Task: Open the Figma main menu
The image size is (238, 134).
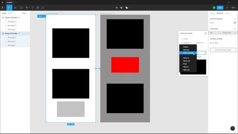Action: [3, 8]
